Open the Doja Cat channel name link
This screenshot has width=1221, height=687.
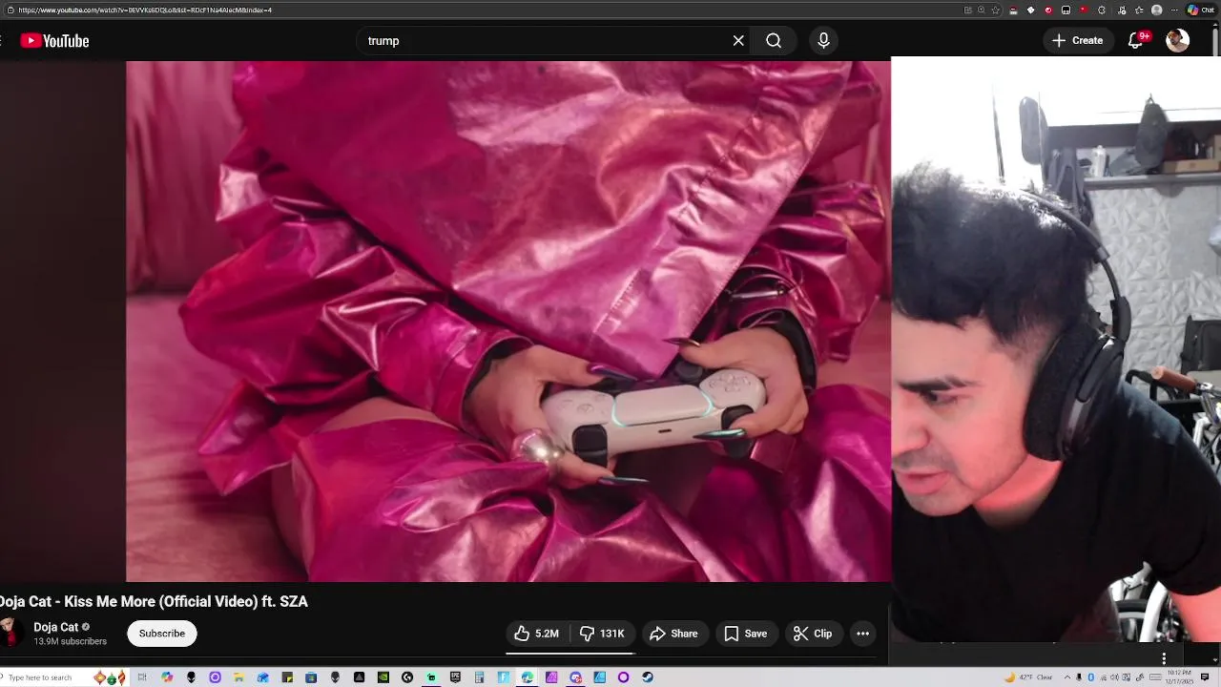(x=56, y=627)
